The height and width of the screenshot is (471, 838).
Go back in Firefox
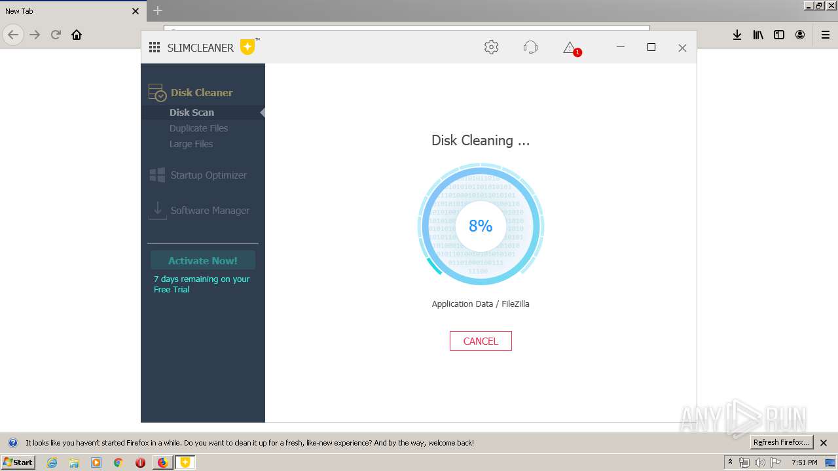(x=13, y=35)
